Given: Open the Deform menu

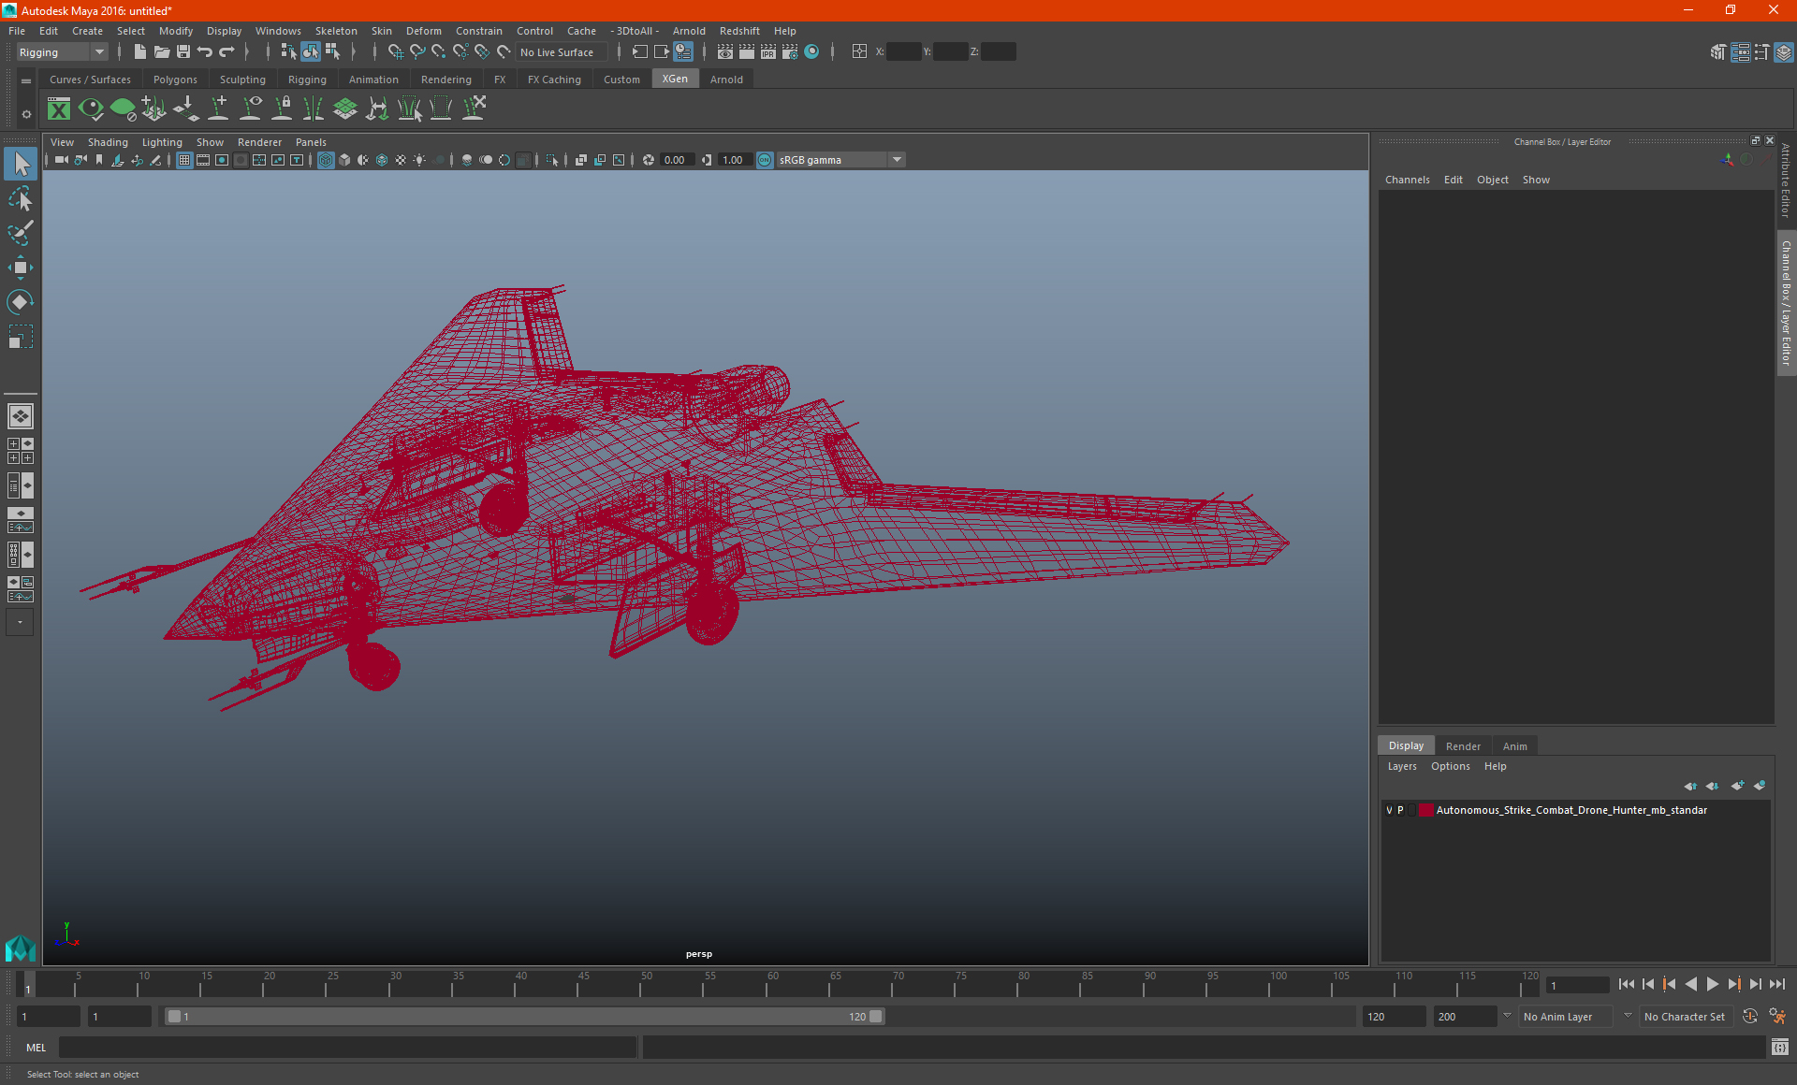Looking at the screenshot, I should [423, 31].
